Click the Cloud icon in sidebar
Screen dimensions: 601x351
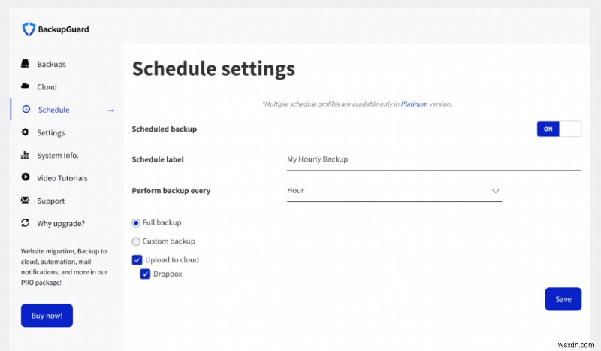tap(26, 86)
